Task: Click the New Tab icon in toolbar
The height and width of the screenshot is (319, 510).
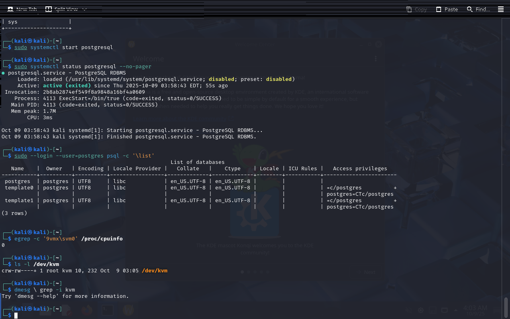Action: click(10, 9)
